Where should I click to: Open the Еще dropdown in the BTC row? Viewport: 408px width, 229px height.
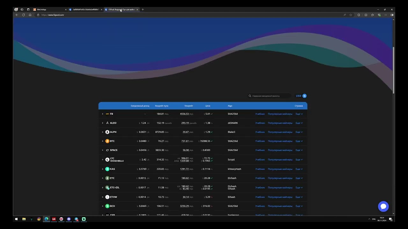[x=299, y=141]
